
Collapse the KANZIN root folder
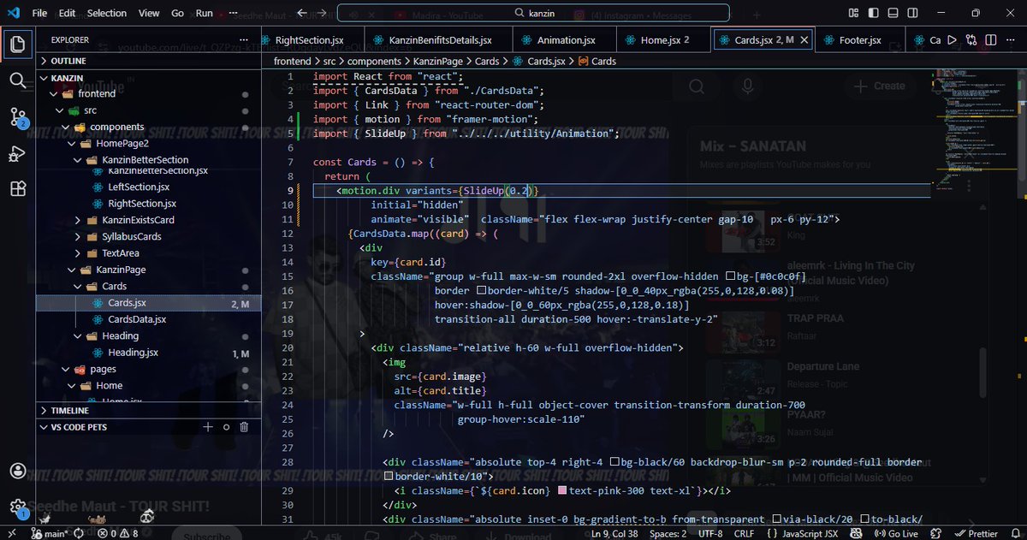(148, 77)
